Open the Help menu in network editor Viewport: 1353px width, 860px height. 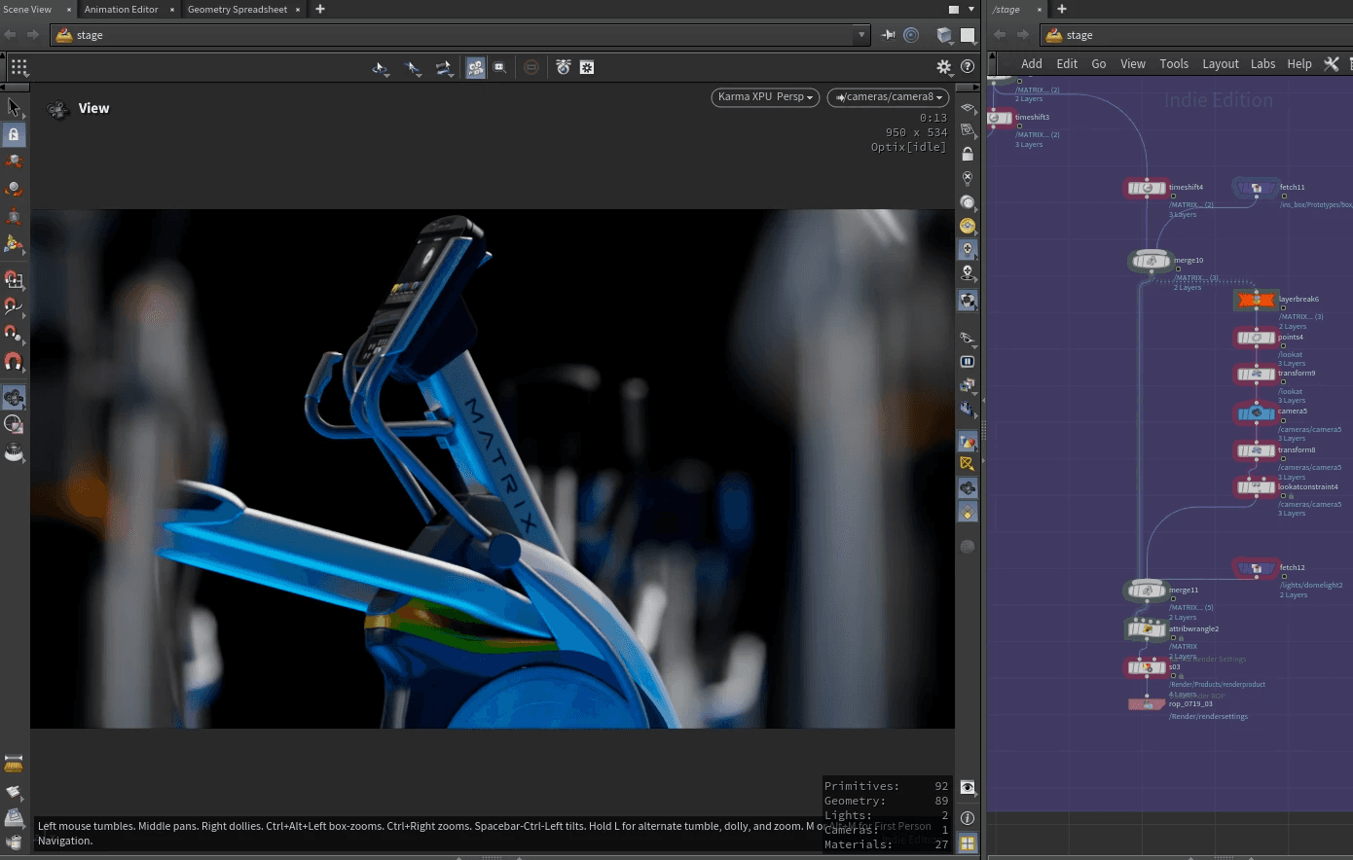coord(1299,63)
